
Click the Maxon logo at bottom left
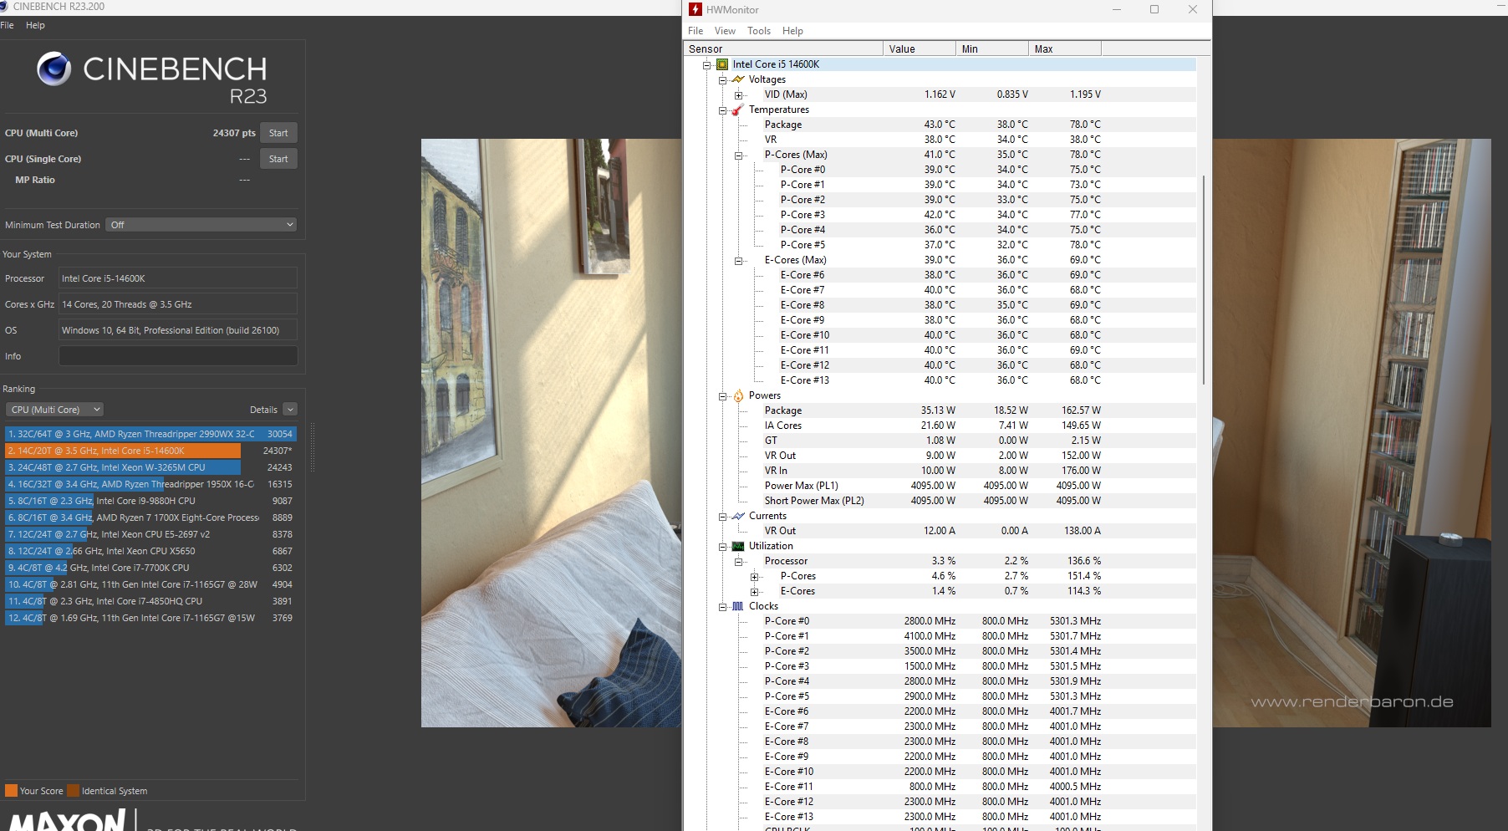[67, 819]
